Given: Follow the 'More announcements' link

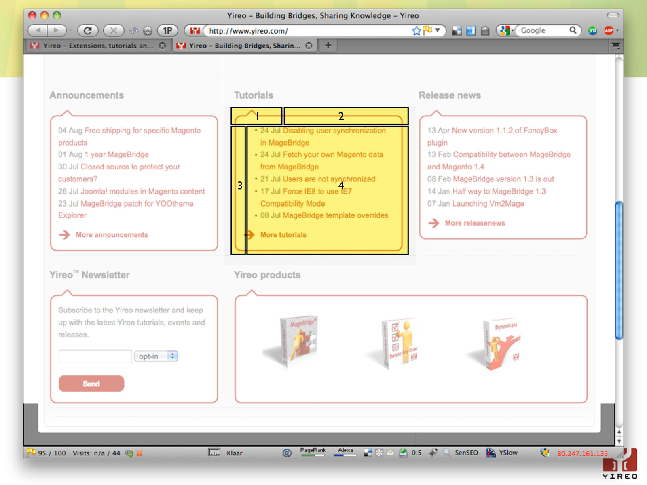Looking at the screenshot, I should 112,235.
